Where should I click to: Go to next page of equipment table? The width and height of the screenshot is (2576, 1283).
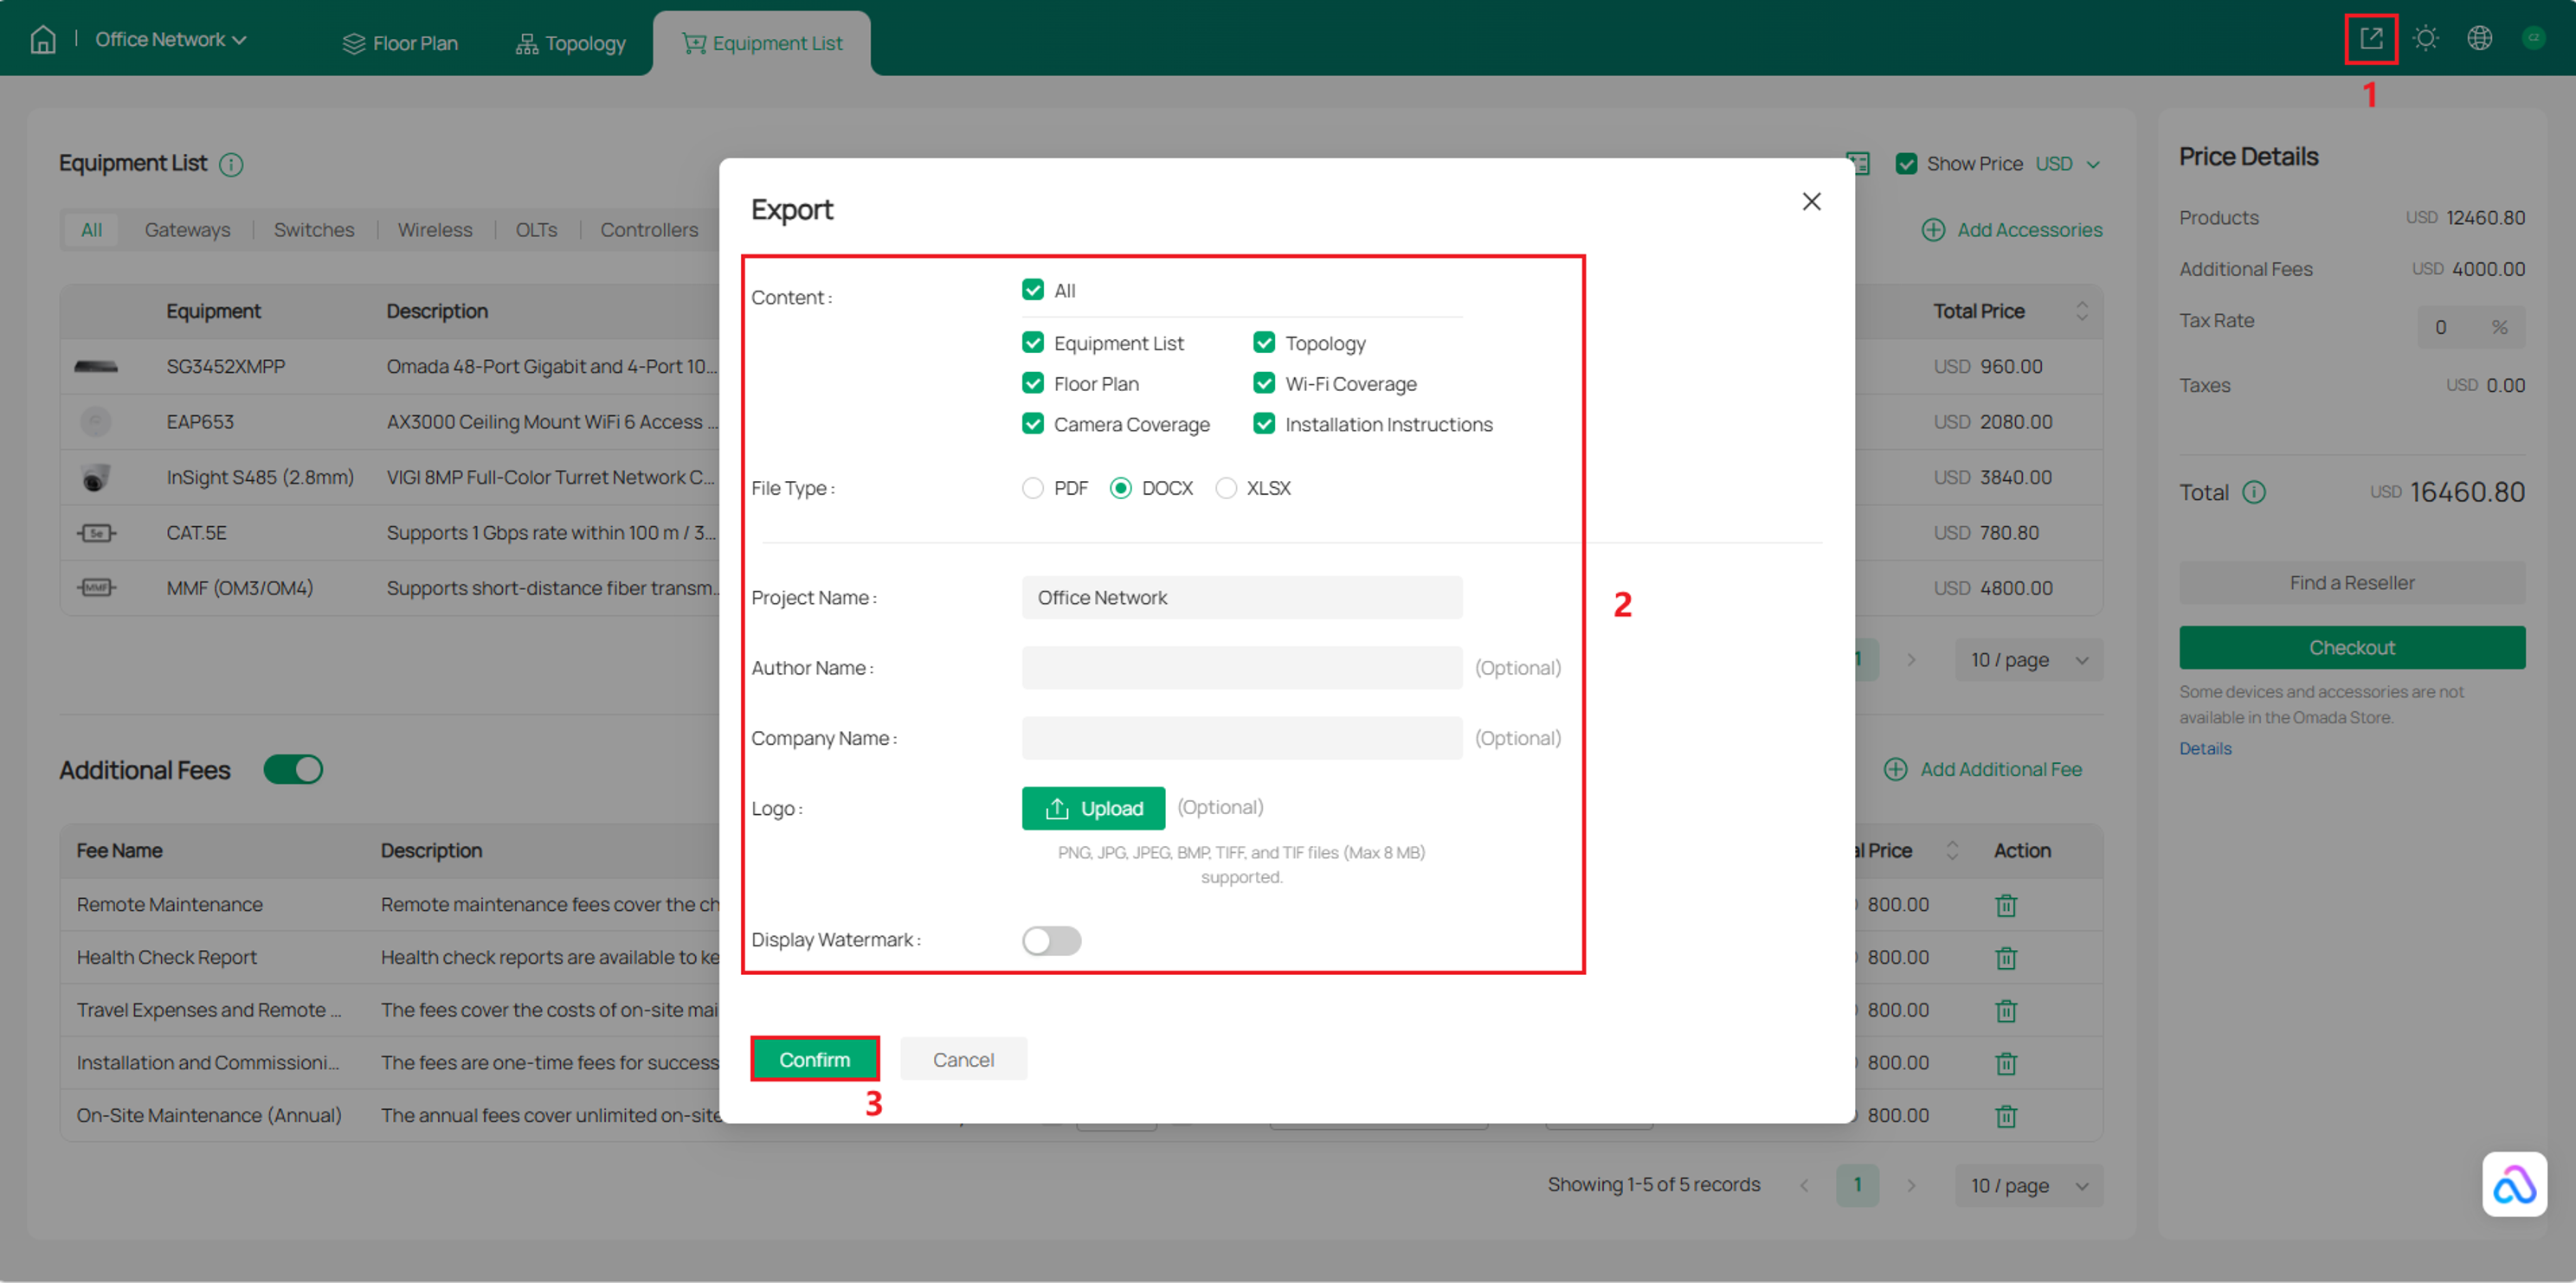1911,660
